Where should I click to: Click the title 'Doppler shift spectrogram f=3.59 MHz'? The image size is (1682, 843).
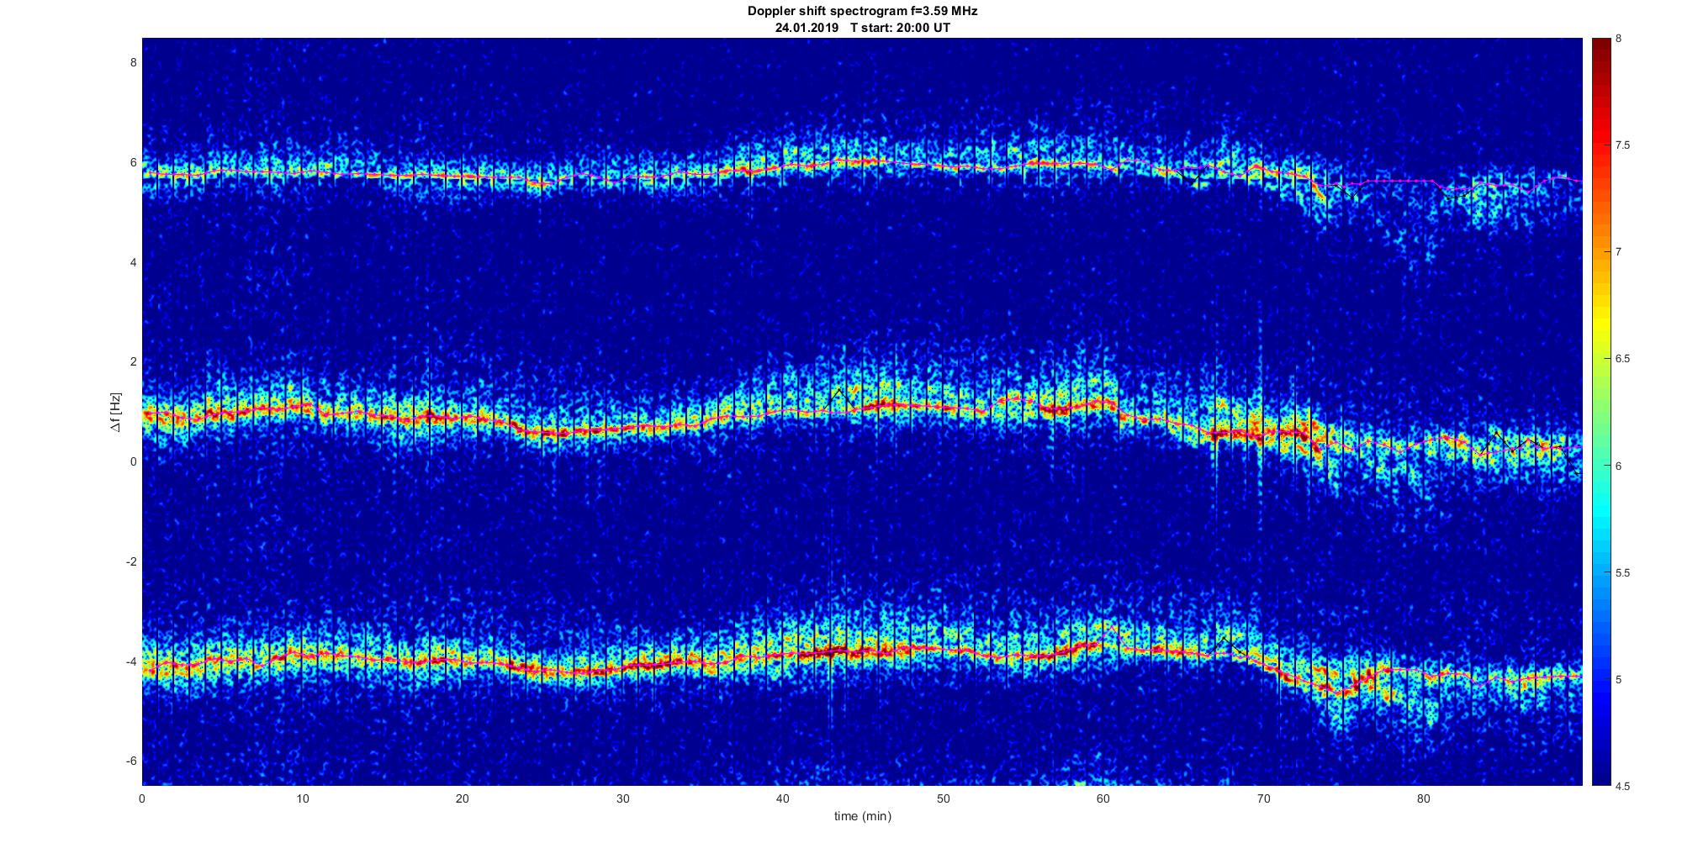pos(862,12)
